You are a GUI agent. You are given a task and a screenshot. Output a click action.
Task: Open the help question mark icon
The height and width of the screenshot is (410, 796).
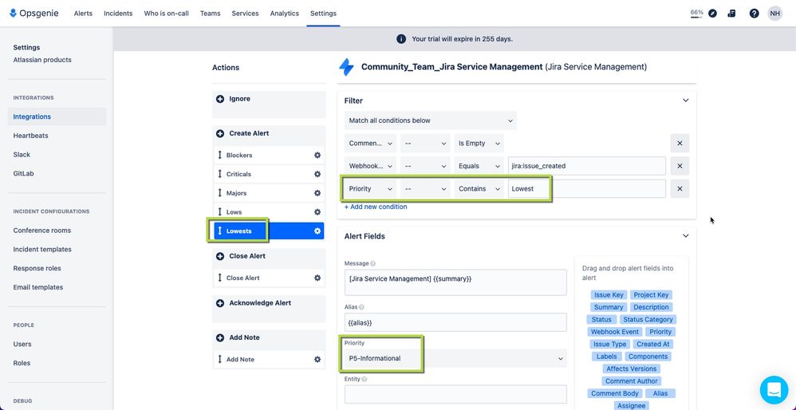[754, 14]
